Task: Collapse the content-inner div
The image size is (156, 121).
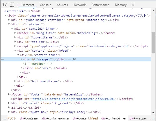Action: (18, 55)
